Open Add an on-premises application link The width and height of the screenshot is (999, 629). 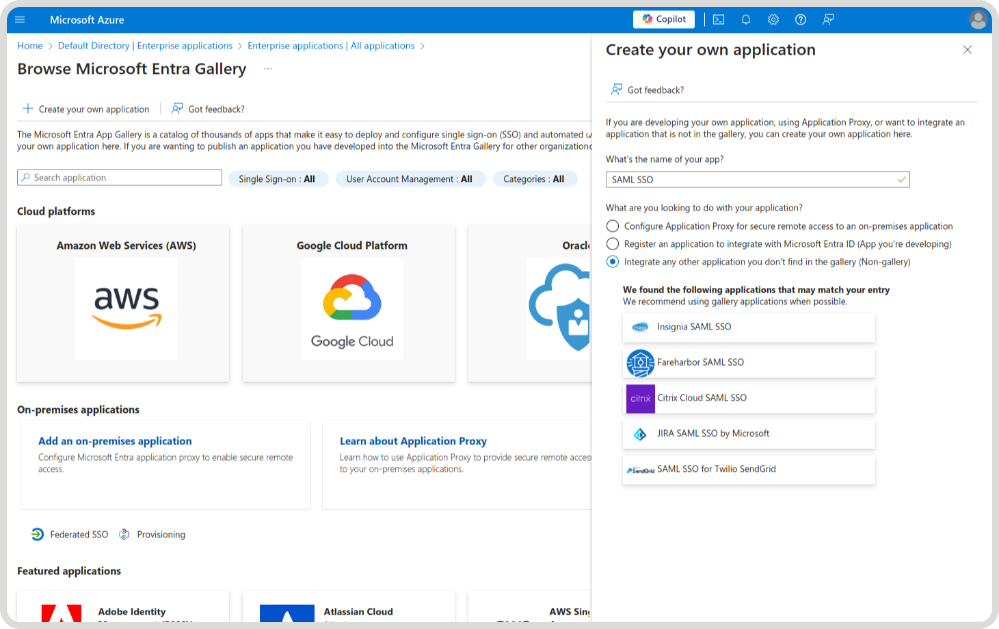click(x=115, y=441)
